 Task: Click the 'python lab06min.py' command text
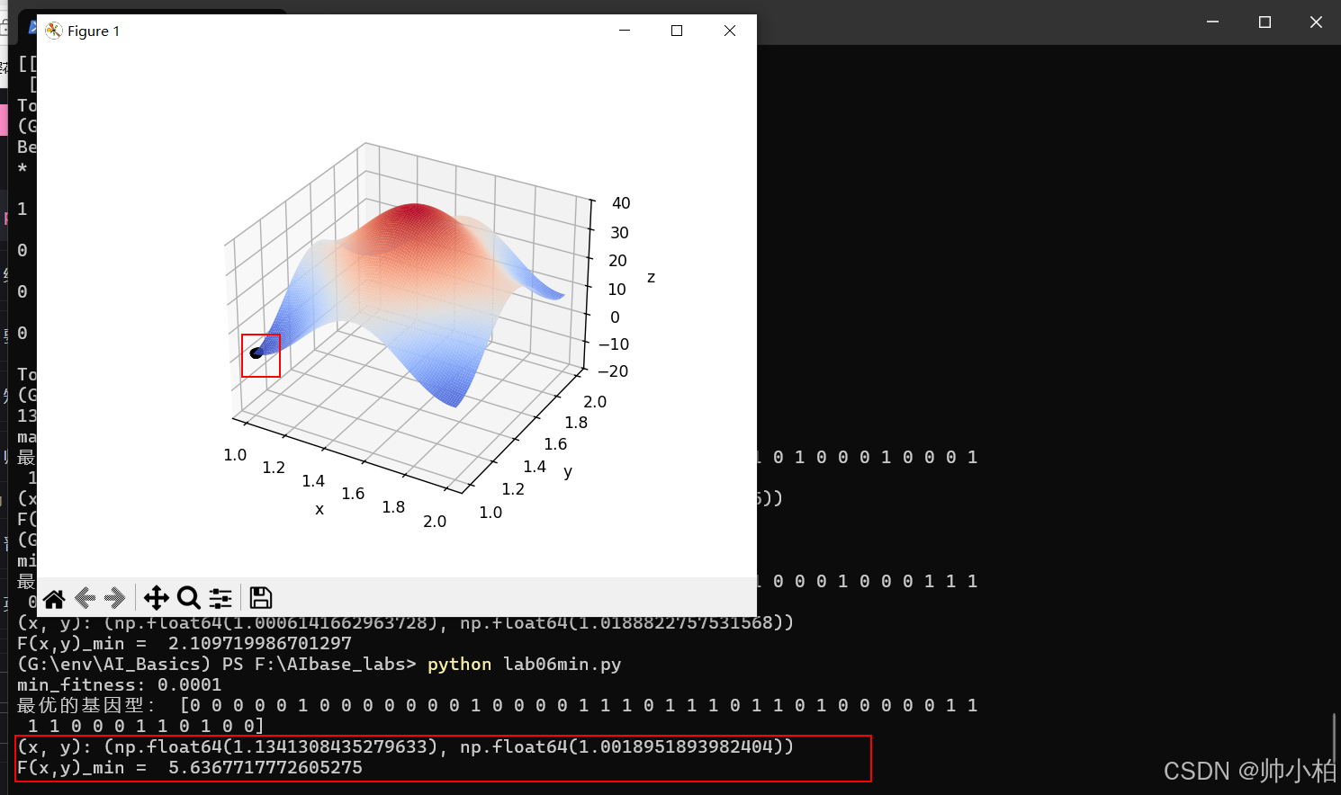pyautogui.click(x=524, y=665)
